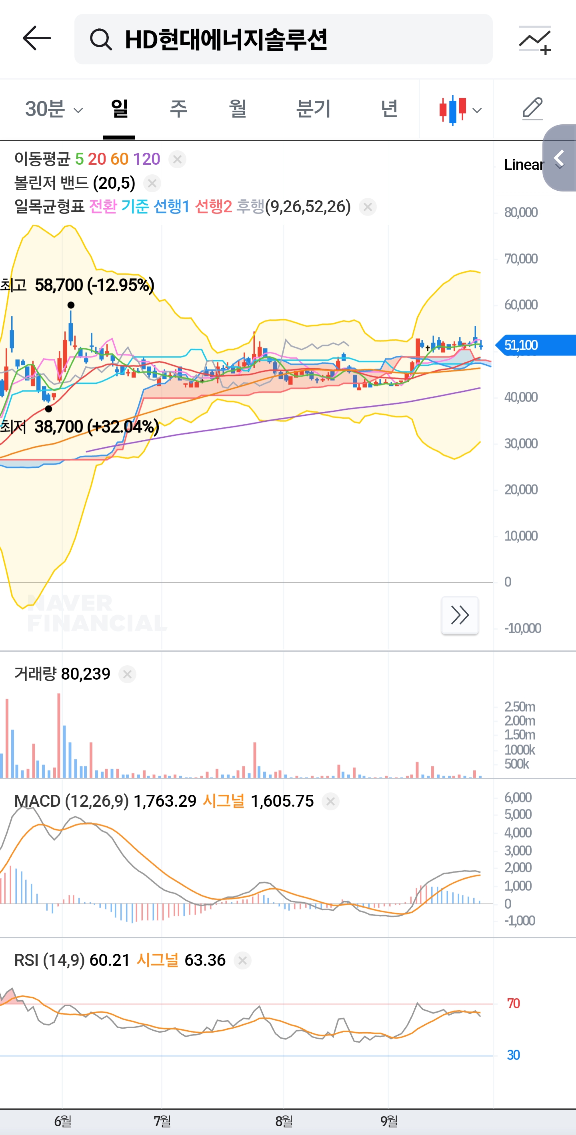The image size is (576, 1135).
Task: Jump to latest with double-chevron button
Action: [460, 615]
